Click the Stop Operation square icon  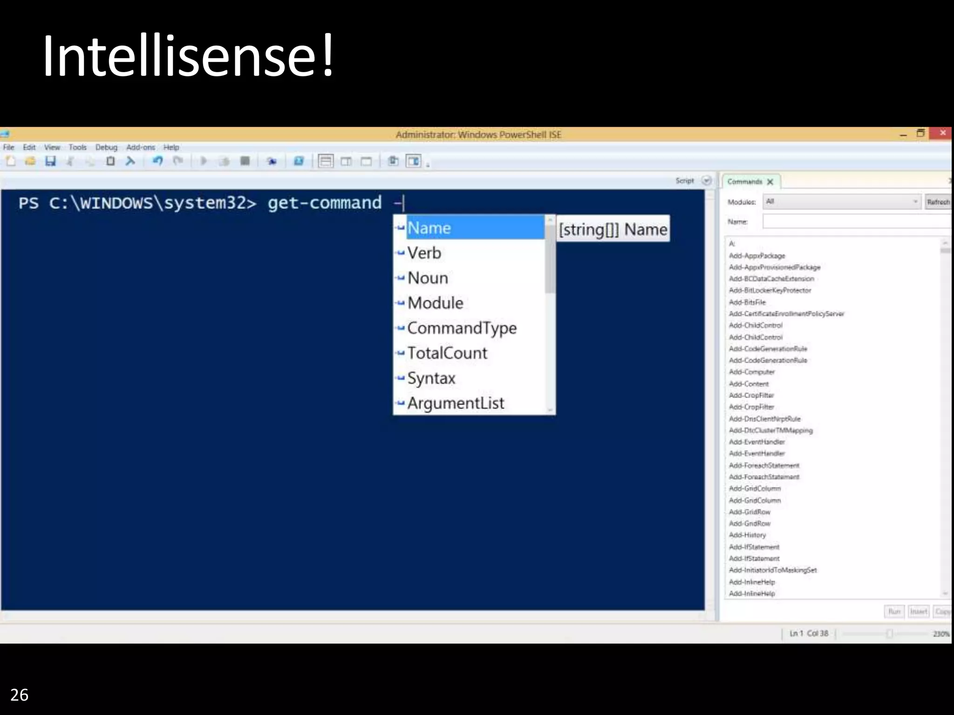coord(245,162)
